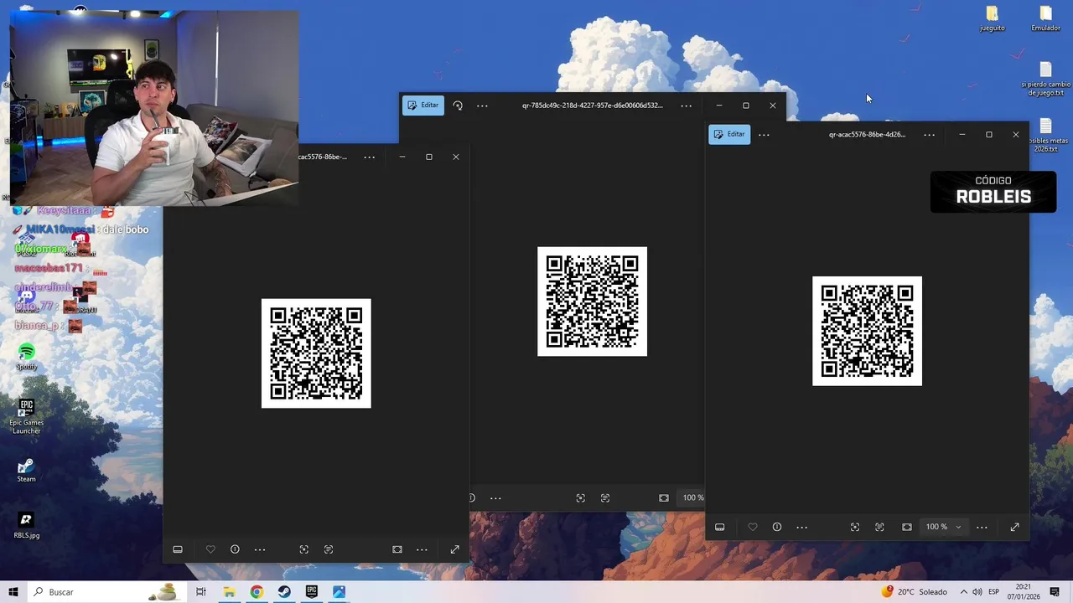The image size is (1073, 603).
Task: Start visual search in the middle window
Action: pyautogui.click(x=581, y=497)
